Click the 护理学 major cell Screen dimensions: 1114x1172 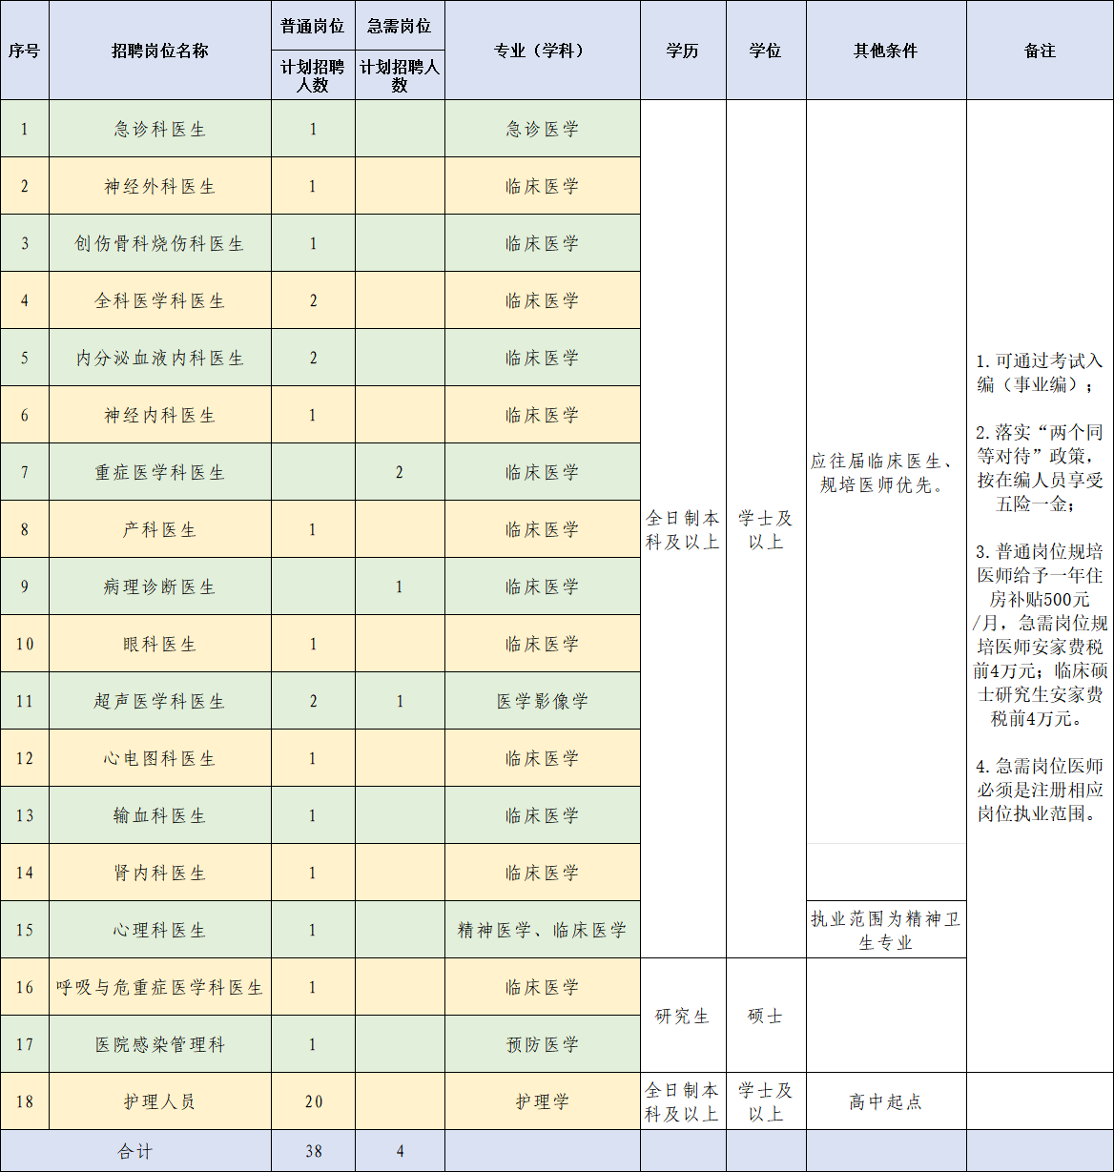pos(543,1101)
